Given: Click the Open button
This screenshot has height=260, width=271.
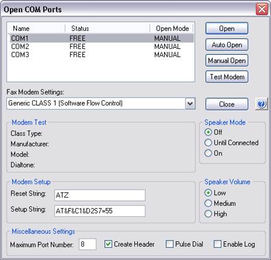Looking at the screenshot, I should [x=227, y=29].
